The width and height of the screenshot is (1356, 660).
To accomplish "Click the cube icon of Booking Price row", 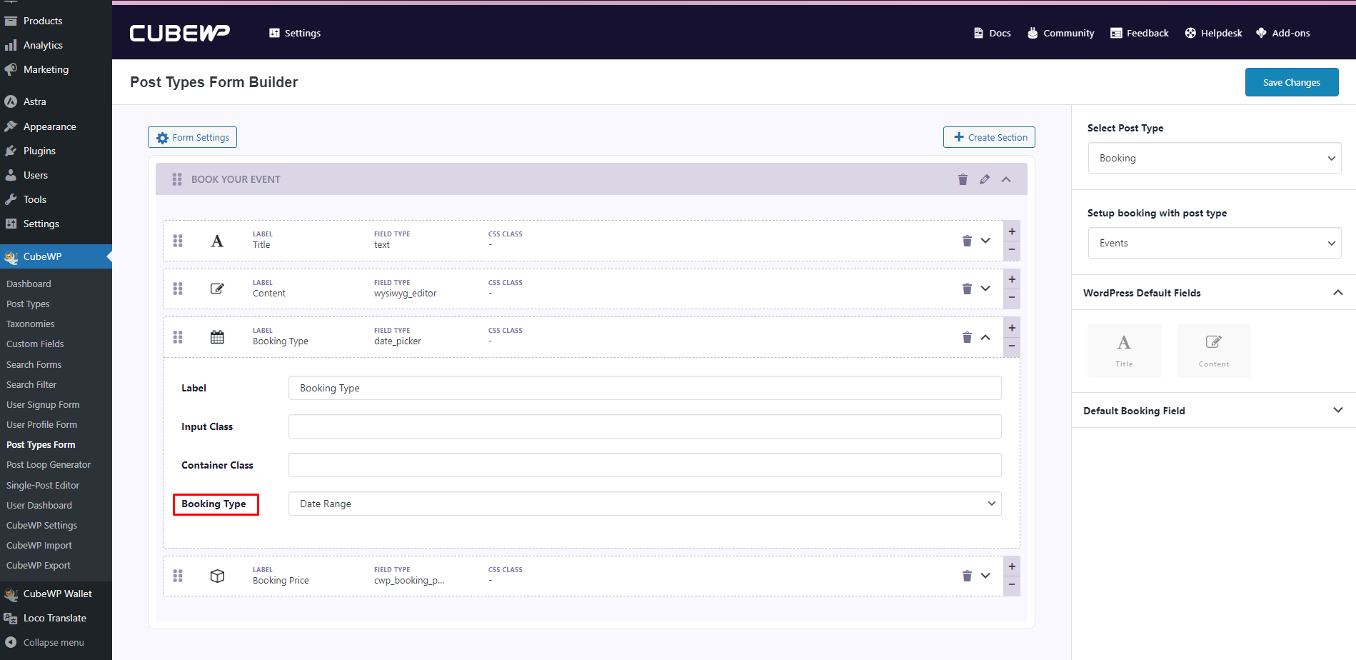I will tap(217, 576).
